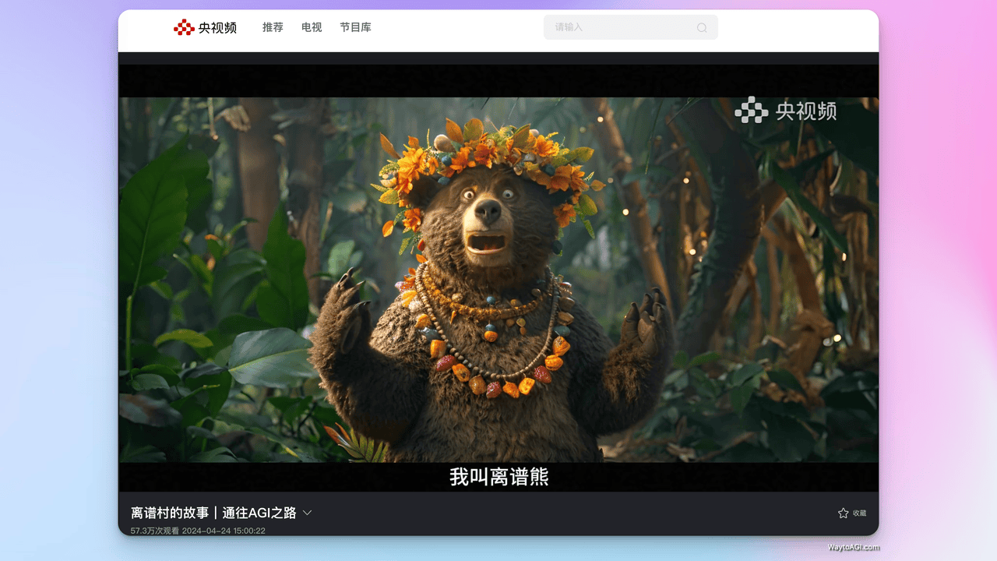Add video to favorites via 收藏
This screenshot has height=561, width=997.
(x=860, y=513)
